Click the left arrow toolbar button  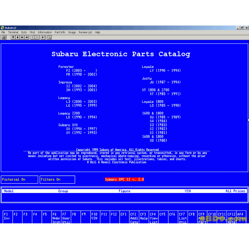coord(22,37)
